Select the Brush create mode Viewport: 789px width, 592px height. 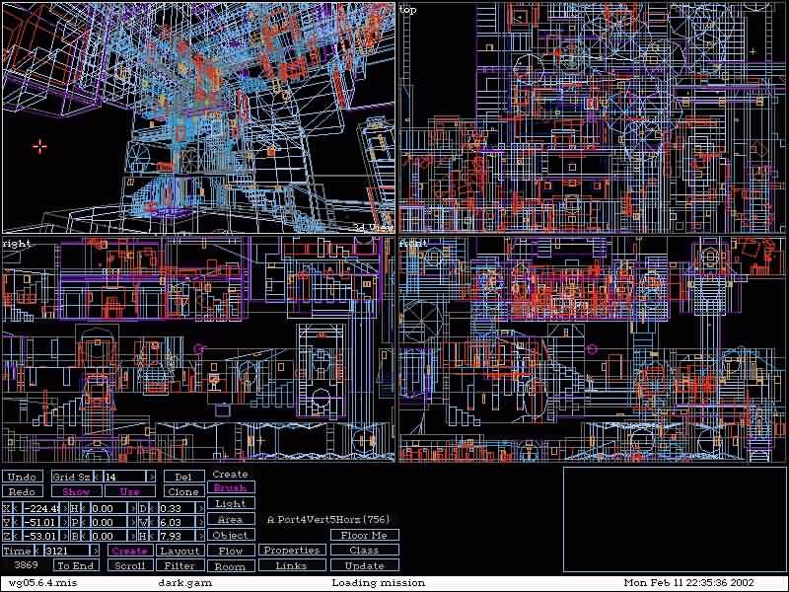[x=230, y=487]
